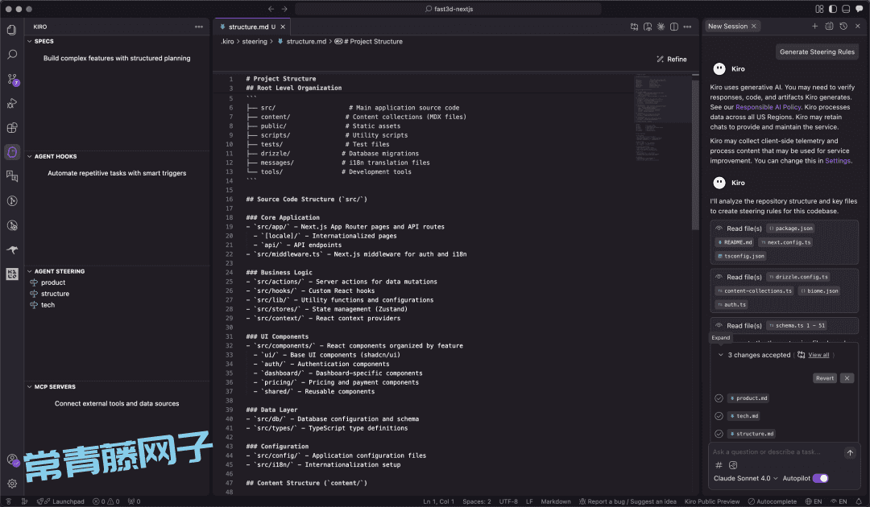The width and height of the screenshot is (870, 507).
Task: Collapse the AGENT STEERING section
Action: click(30, 271)
